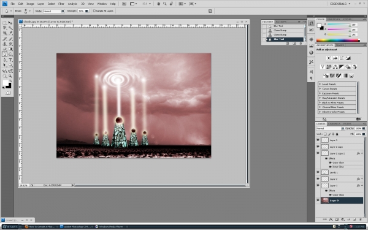The height and width of the screenshot is (230, 368).
Task: Click the Rotate View icon in application bar
Action: 171,4
